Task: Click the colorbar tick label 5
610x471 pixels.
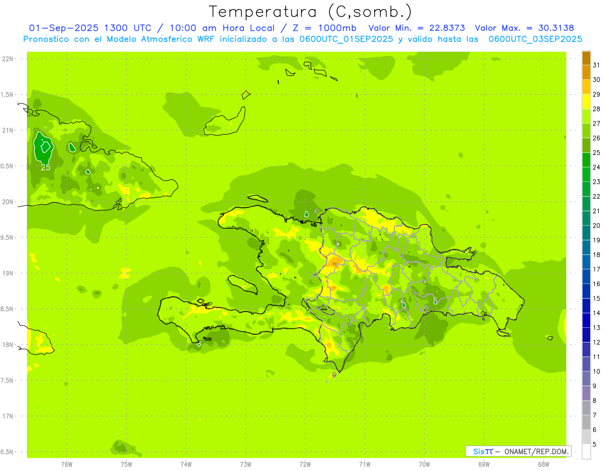Action: 595,445
